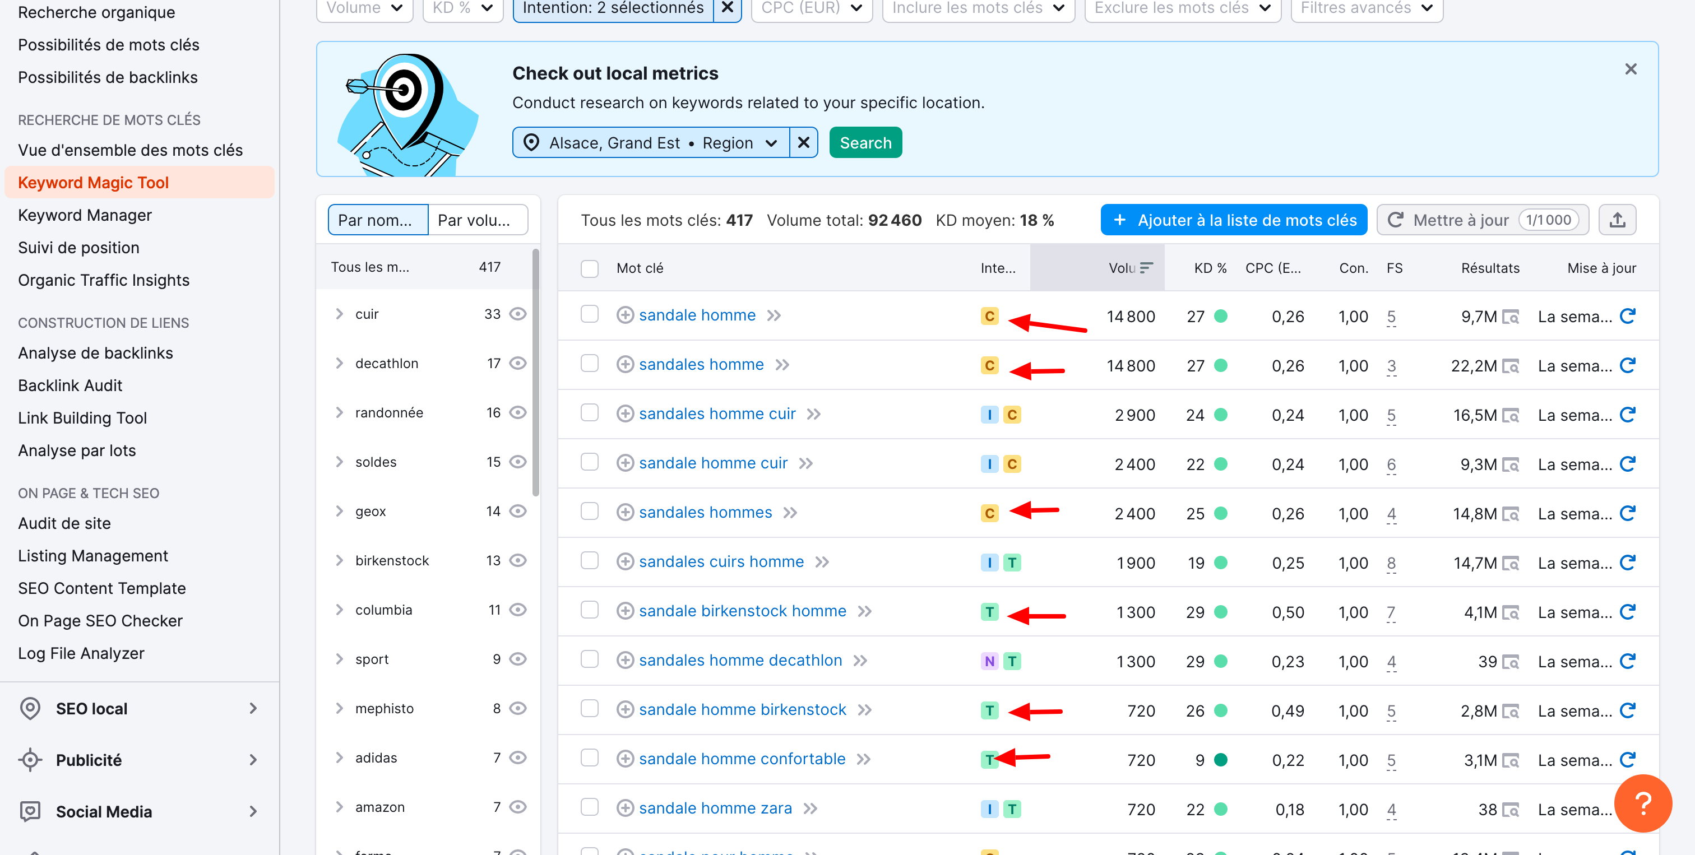
Task: Open Filtres avancés dropdown
Action: [1366, 8]
